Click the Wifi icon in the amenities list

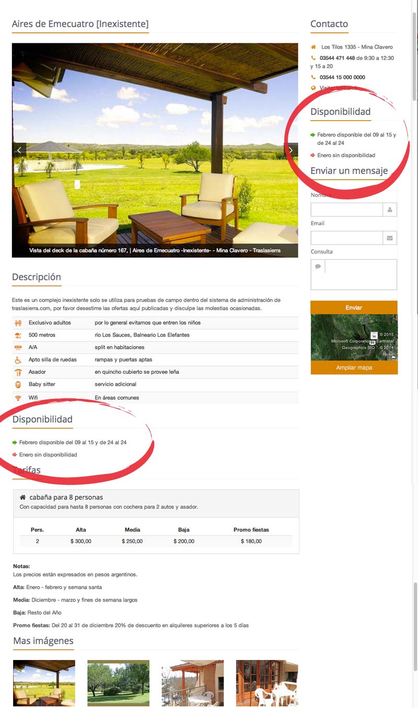click(x=18, y=398)
